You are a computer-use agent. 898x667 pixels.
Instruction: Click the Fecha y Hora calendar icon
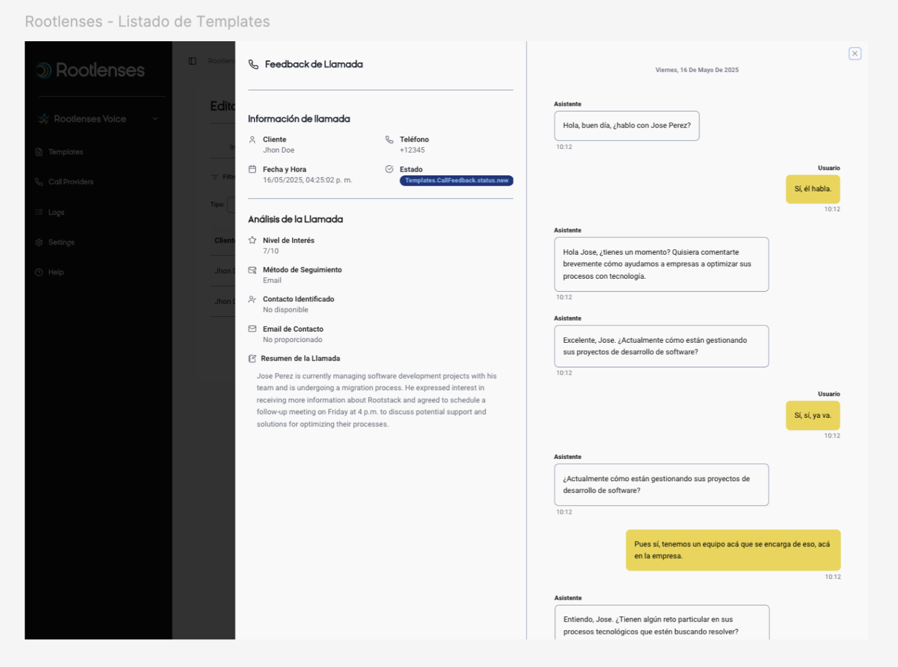252,169
